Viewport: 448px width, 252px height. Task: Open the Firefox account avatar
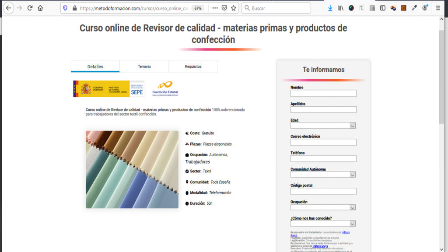tap(425, 8)
